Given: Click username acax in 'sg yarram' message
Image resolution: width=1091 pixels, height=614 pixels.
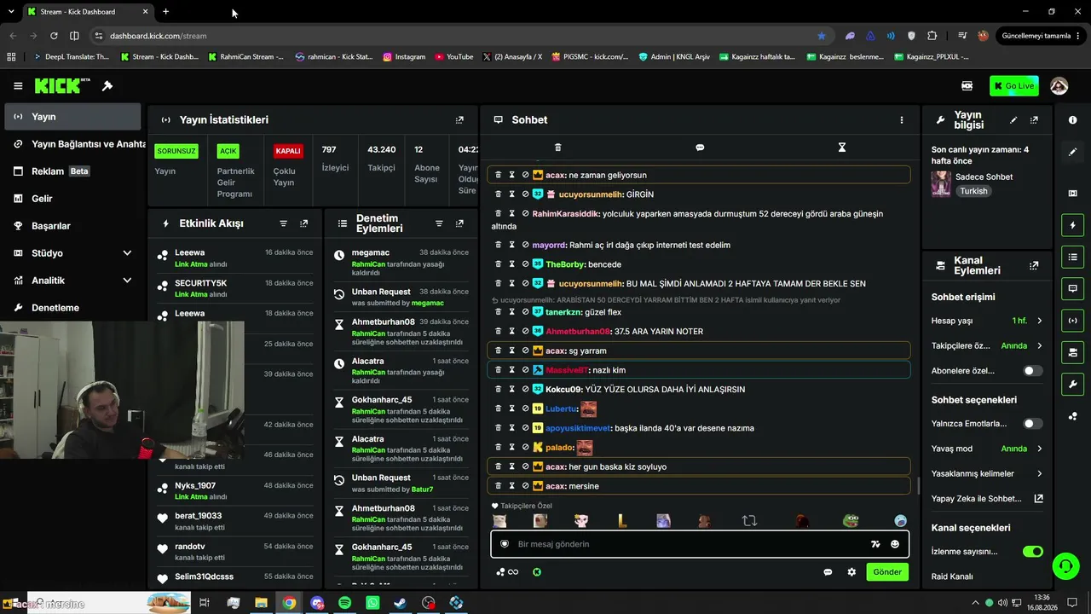Looking at the screenshot, I should 556,351.
